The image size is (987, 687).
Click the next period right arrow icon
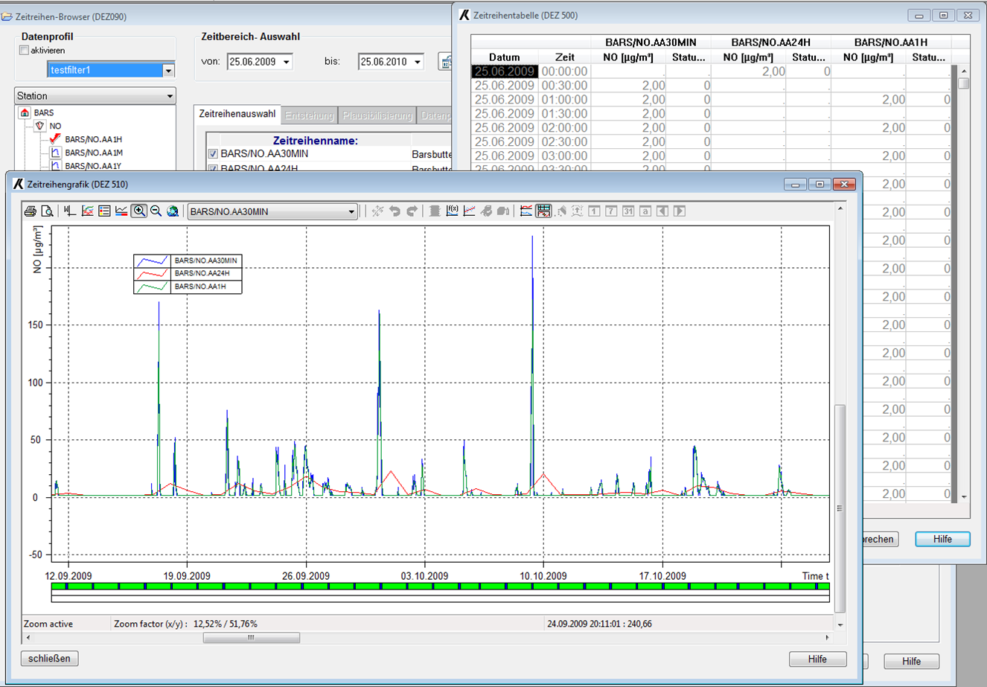680,211
